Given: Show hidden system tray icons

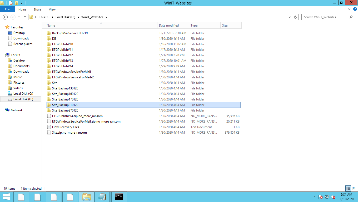Looking at the screenshot, I should click(314, 197).
